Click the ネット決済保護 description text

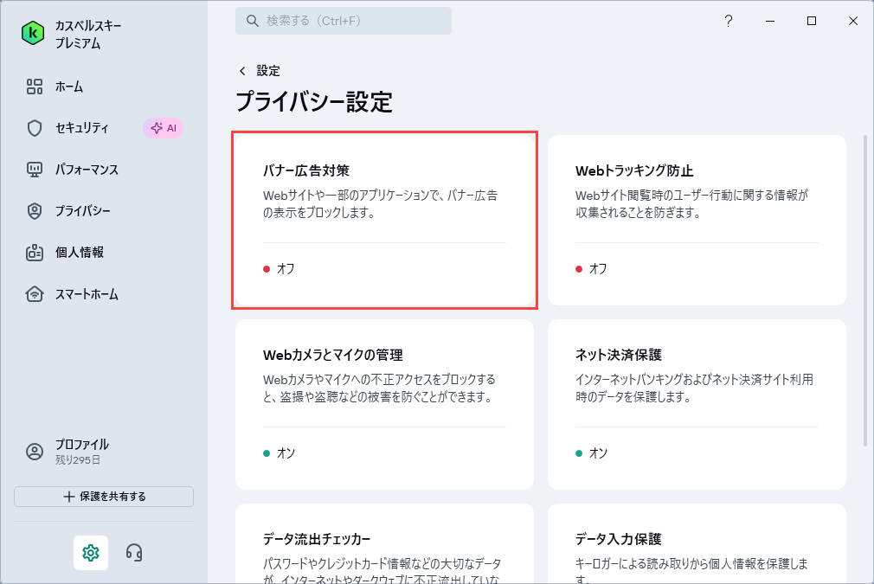tap(694, 388)
